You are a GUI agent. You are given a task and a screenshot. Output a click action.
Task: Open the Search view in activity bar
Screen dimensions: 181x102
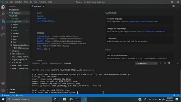(3, 14)
